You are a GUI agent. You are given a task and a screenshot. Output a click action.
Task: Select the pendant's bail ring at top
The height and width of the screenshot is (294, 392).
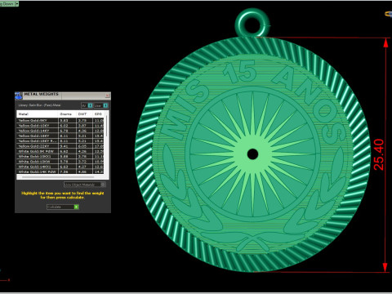click(x=252, y=23)
